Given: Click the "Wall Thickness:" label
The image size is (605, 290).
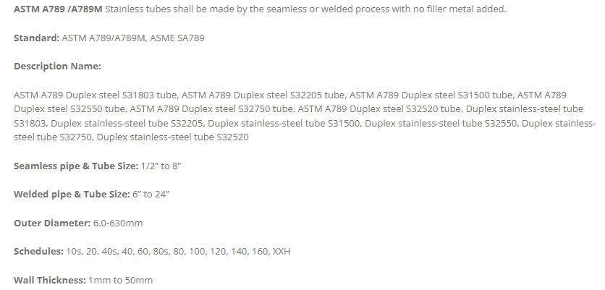Looking at the screenshot, I should pos(49,280).
